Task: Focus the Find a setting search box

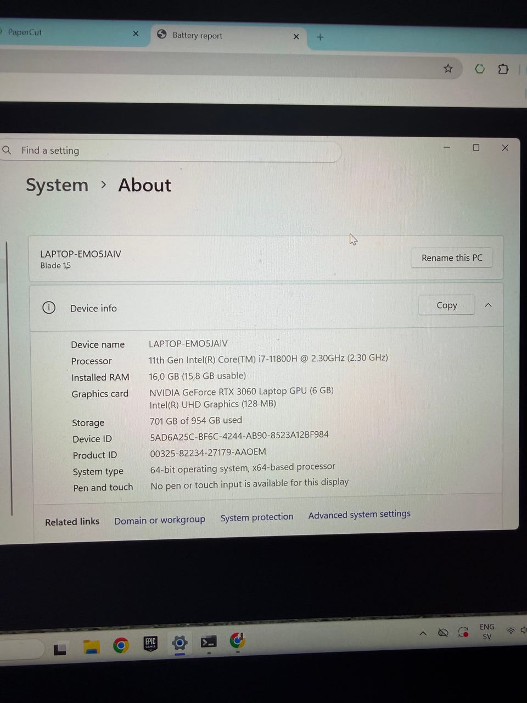Action: click(170, 151)
